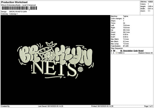Click the Machine value 'Tajima'
This screenshot has height=108, width=154.
126,16
